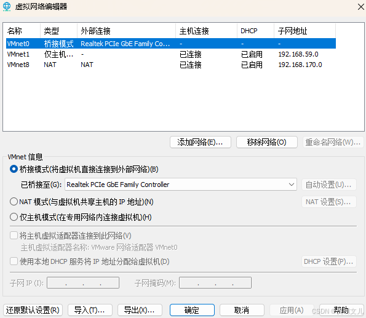Screen dimensions: 366x318
Task: Click the 主机连接 column header
Action: (207, 31)
